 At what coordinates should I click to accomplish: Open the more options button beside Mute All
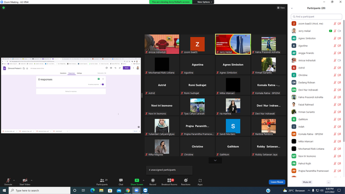(x=328, y=182)
